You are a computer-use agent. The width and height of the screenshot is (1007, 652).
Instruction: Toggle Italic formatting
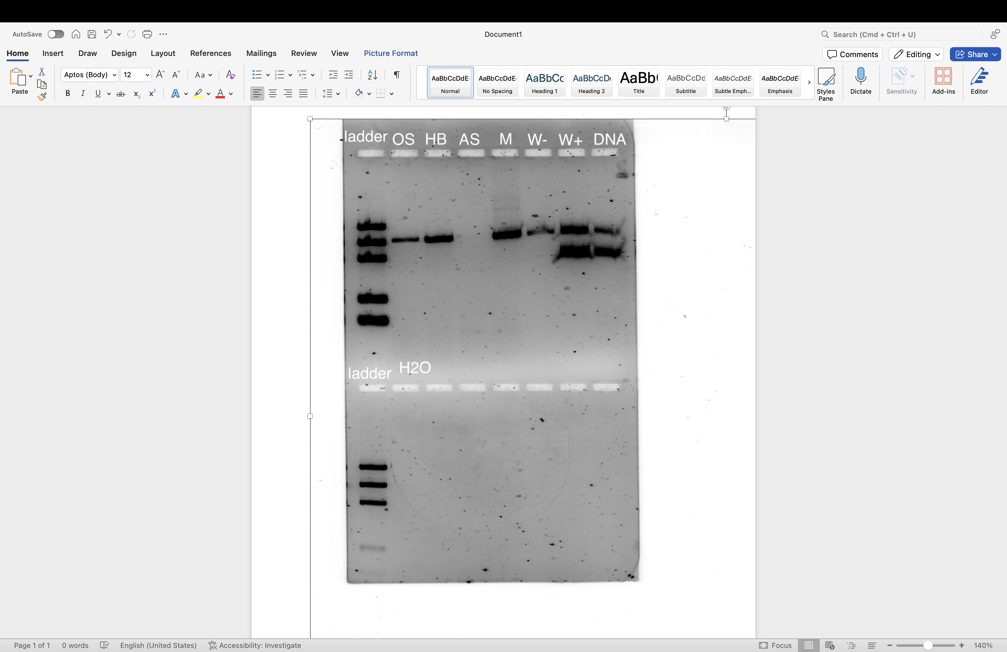pyautogui.click(x=83, y=94)
